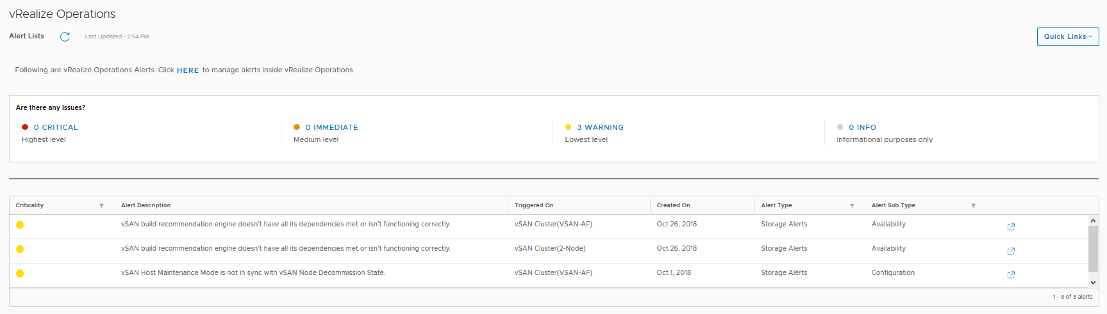
Task: Open the Criticality column filter
Action: [101, 206]
